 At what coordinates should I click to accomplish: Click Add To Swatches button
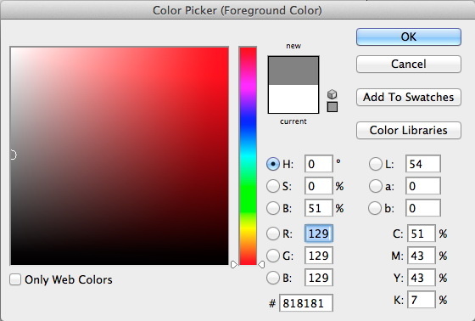coord(409,97)
